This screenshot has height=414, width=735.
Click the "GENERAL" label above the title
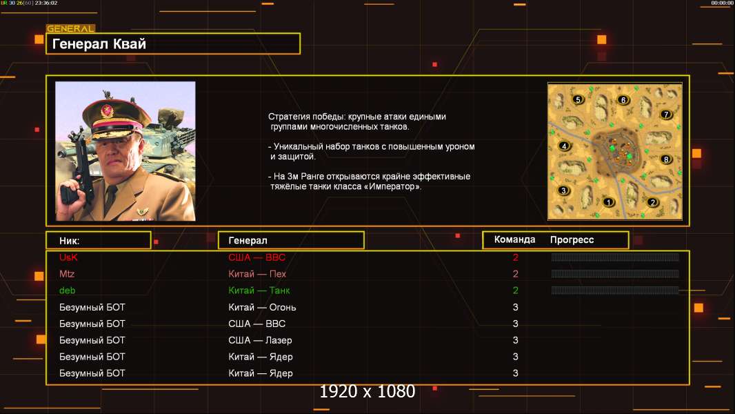tap(71, 28)
